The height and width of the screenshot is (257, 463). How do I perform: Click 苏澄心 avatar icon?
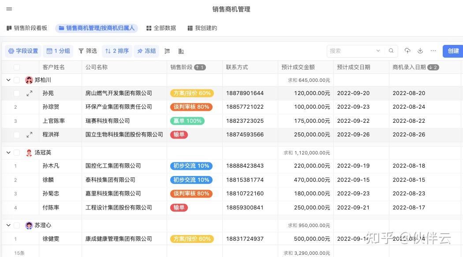[x=29, y=225]
